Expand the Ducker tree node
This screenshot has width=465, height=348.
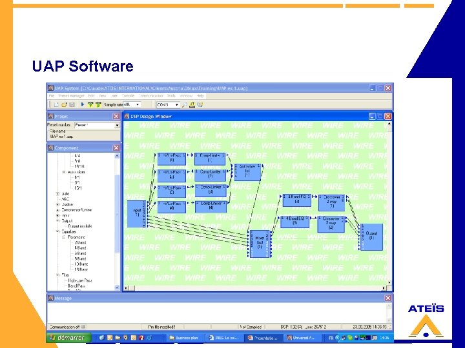point(58,204)
